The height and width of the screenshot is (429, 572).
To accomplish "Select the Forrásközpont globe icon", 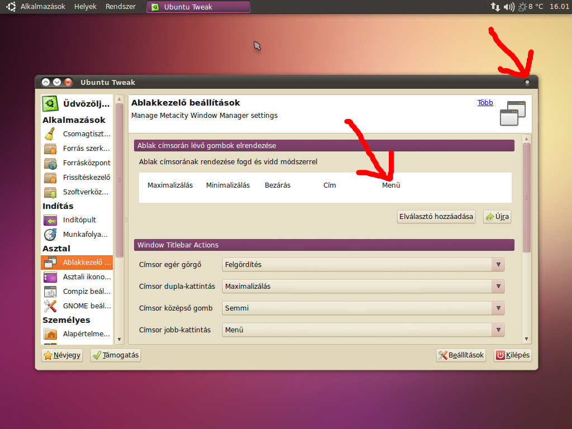I will 50,163.
